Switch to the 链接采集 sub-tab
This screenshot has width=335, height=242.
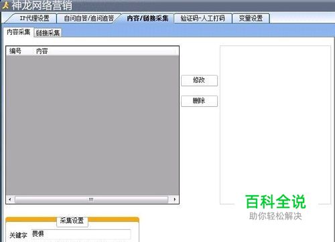(48, 33)
